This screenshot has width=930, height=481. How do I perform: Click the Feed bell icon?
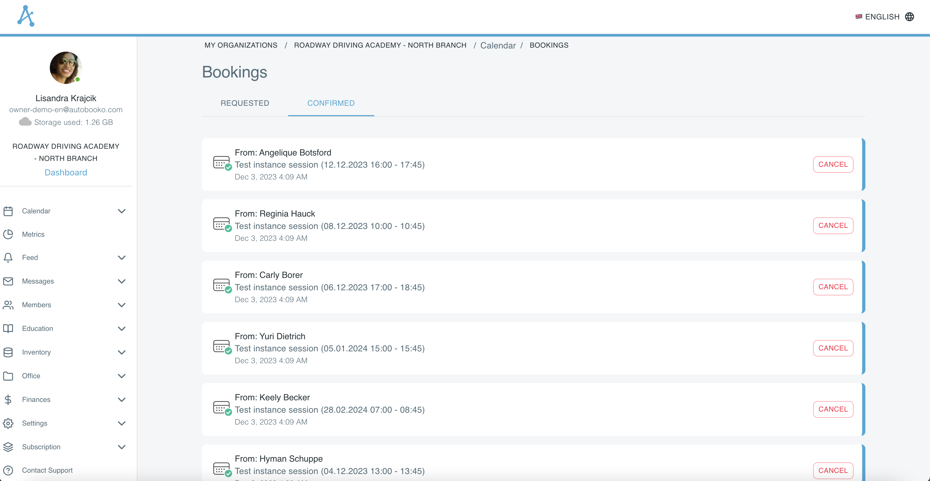click(8, 257)
